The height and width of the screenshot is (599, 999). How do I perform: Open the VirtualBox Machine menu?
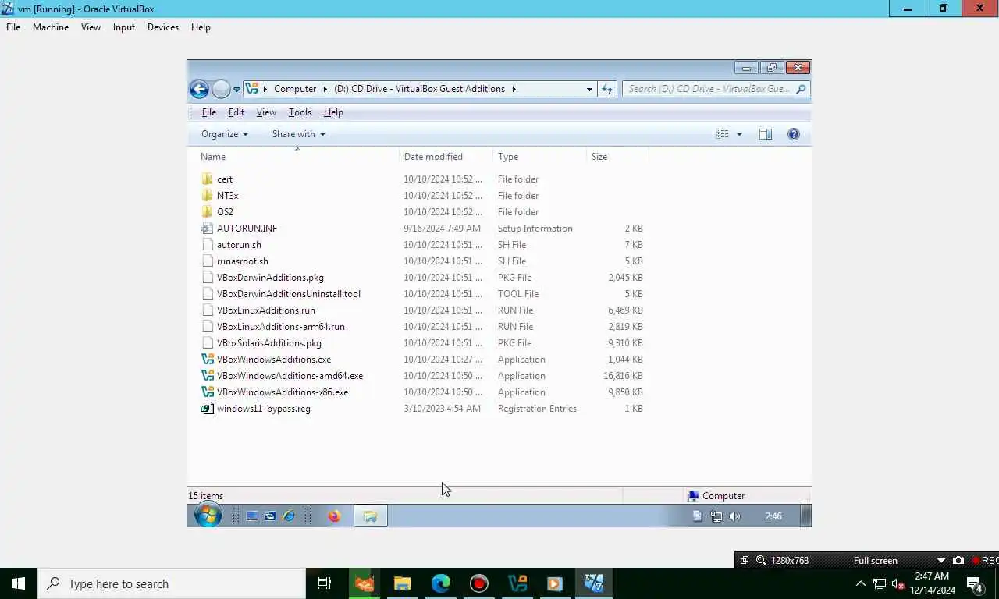point(51,27)
